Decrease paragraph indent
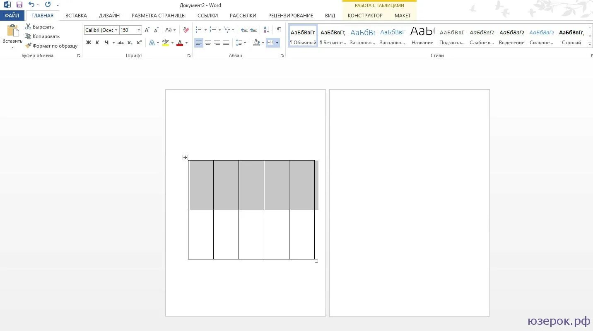This screenshot has width=593, height=331. 244,30
